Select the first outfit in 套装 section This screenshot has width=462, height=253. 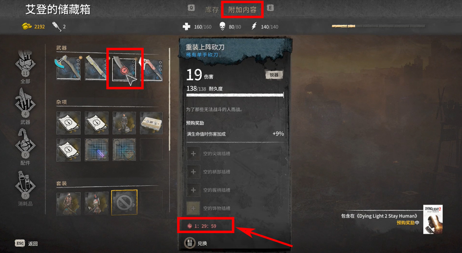(x=68, y=204)
